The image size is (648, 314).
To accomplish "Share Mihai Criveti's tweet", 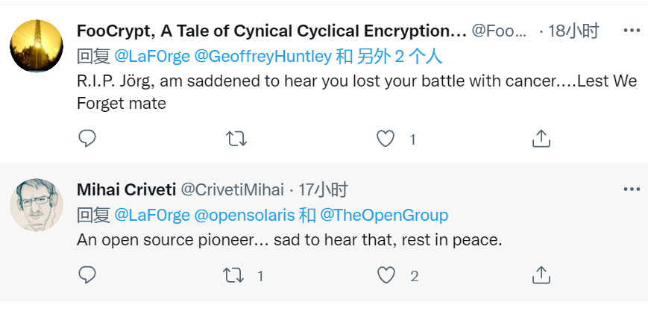I will pyautogui.click(x=541, y=275).
